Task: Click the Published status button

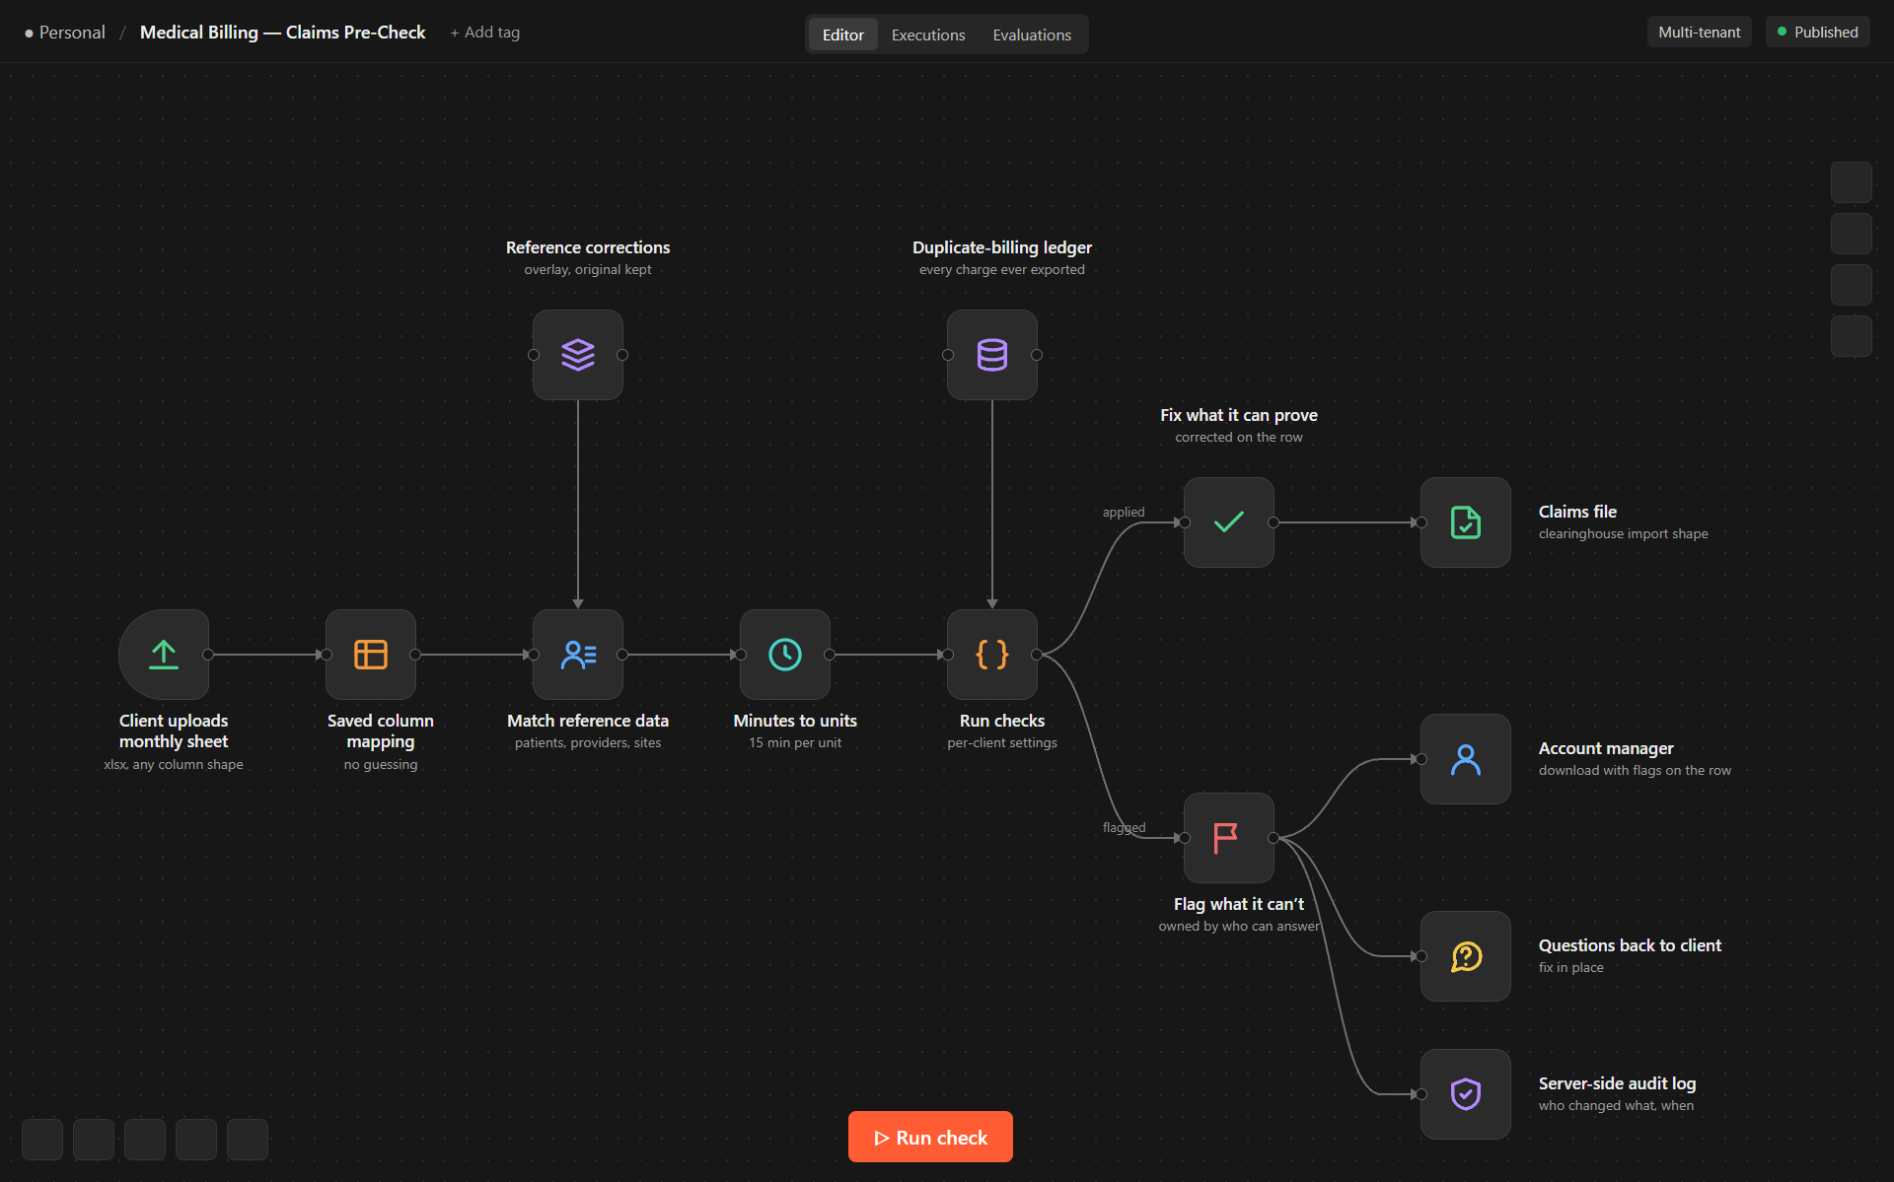Action: click(x=1818, y=33)
